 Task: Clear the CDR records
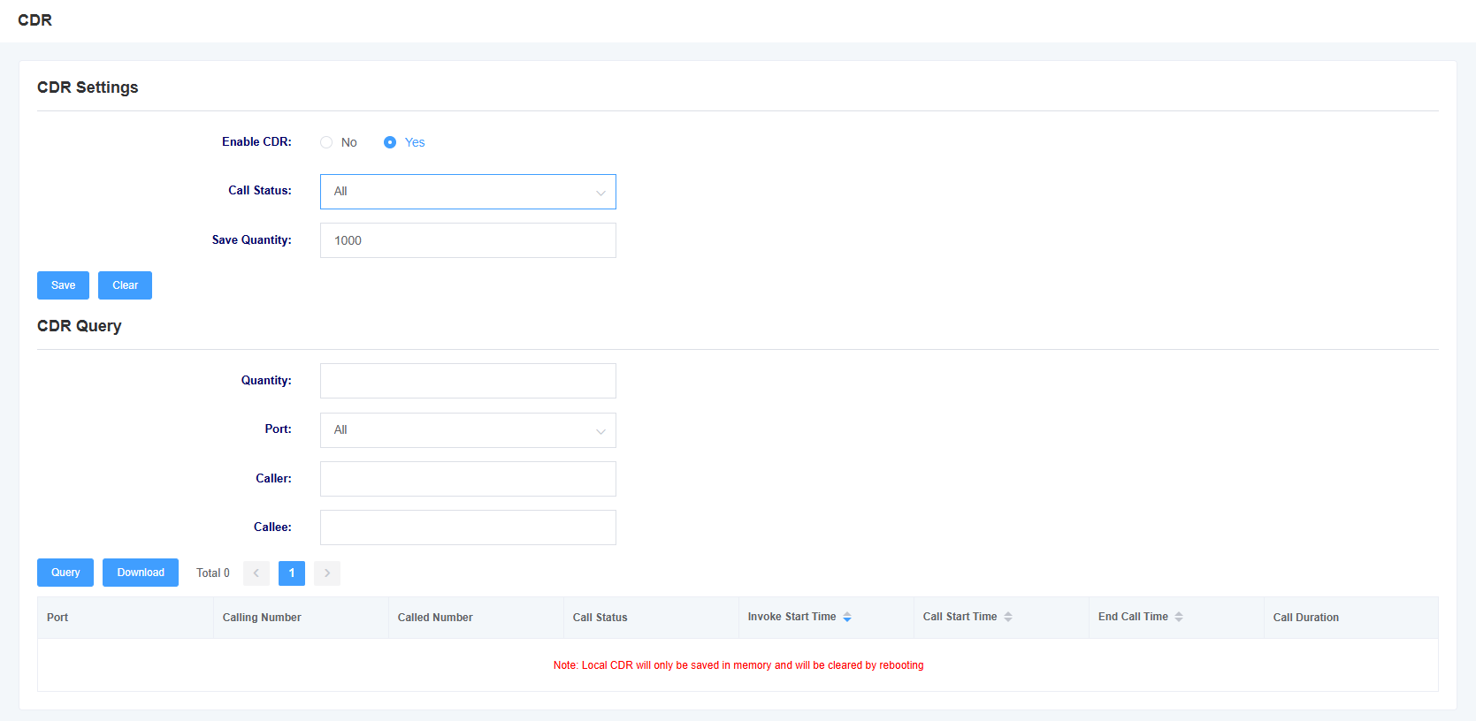125,285
